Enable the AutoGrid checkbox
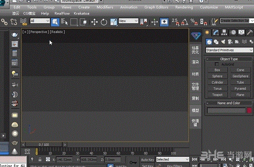254x167 pixels. pos(217,64)
